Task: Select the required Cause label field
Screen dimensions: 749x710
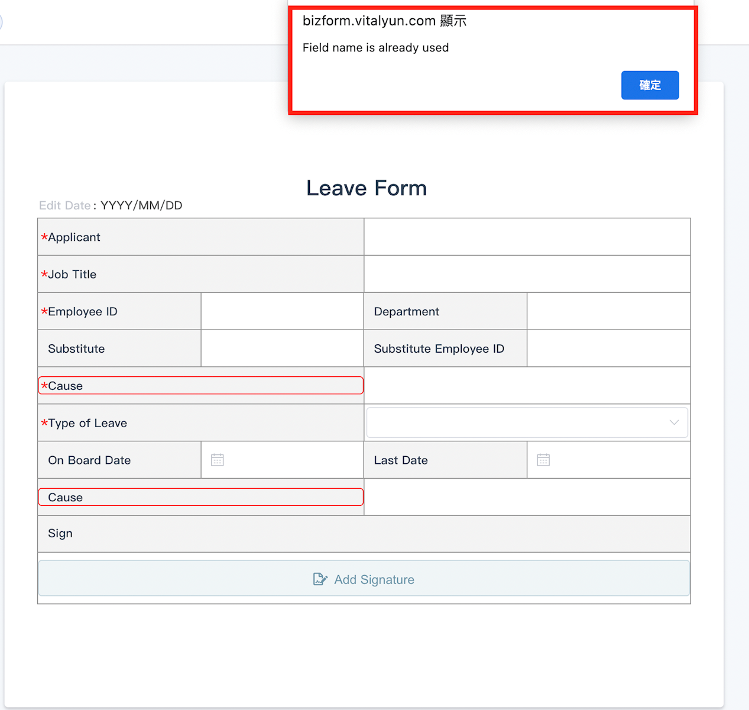Action: point(201,386)
